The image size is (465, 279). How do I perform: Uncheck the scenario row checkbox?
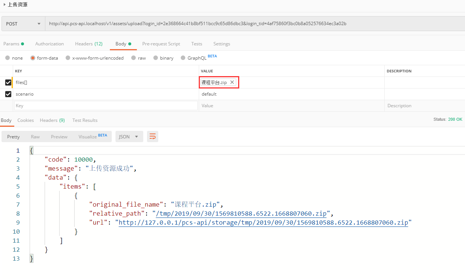click(x=8, y=94)
